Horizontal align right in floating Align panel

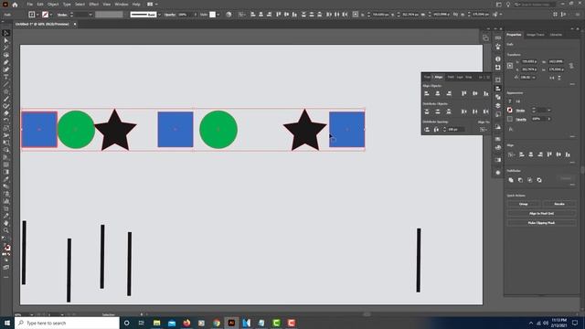449,93
